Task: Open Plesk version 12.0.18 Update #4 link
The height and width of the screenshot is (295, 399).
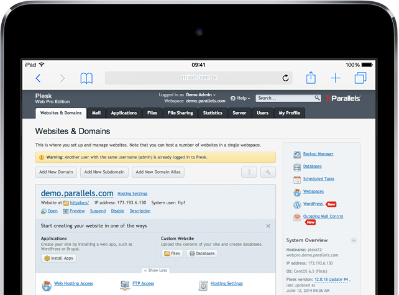Action: pos(331,279)
